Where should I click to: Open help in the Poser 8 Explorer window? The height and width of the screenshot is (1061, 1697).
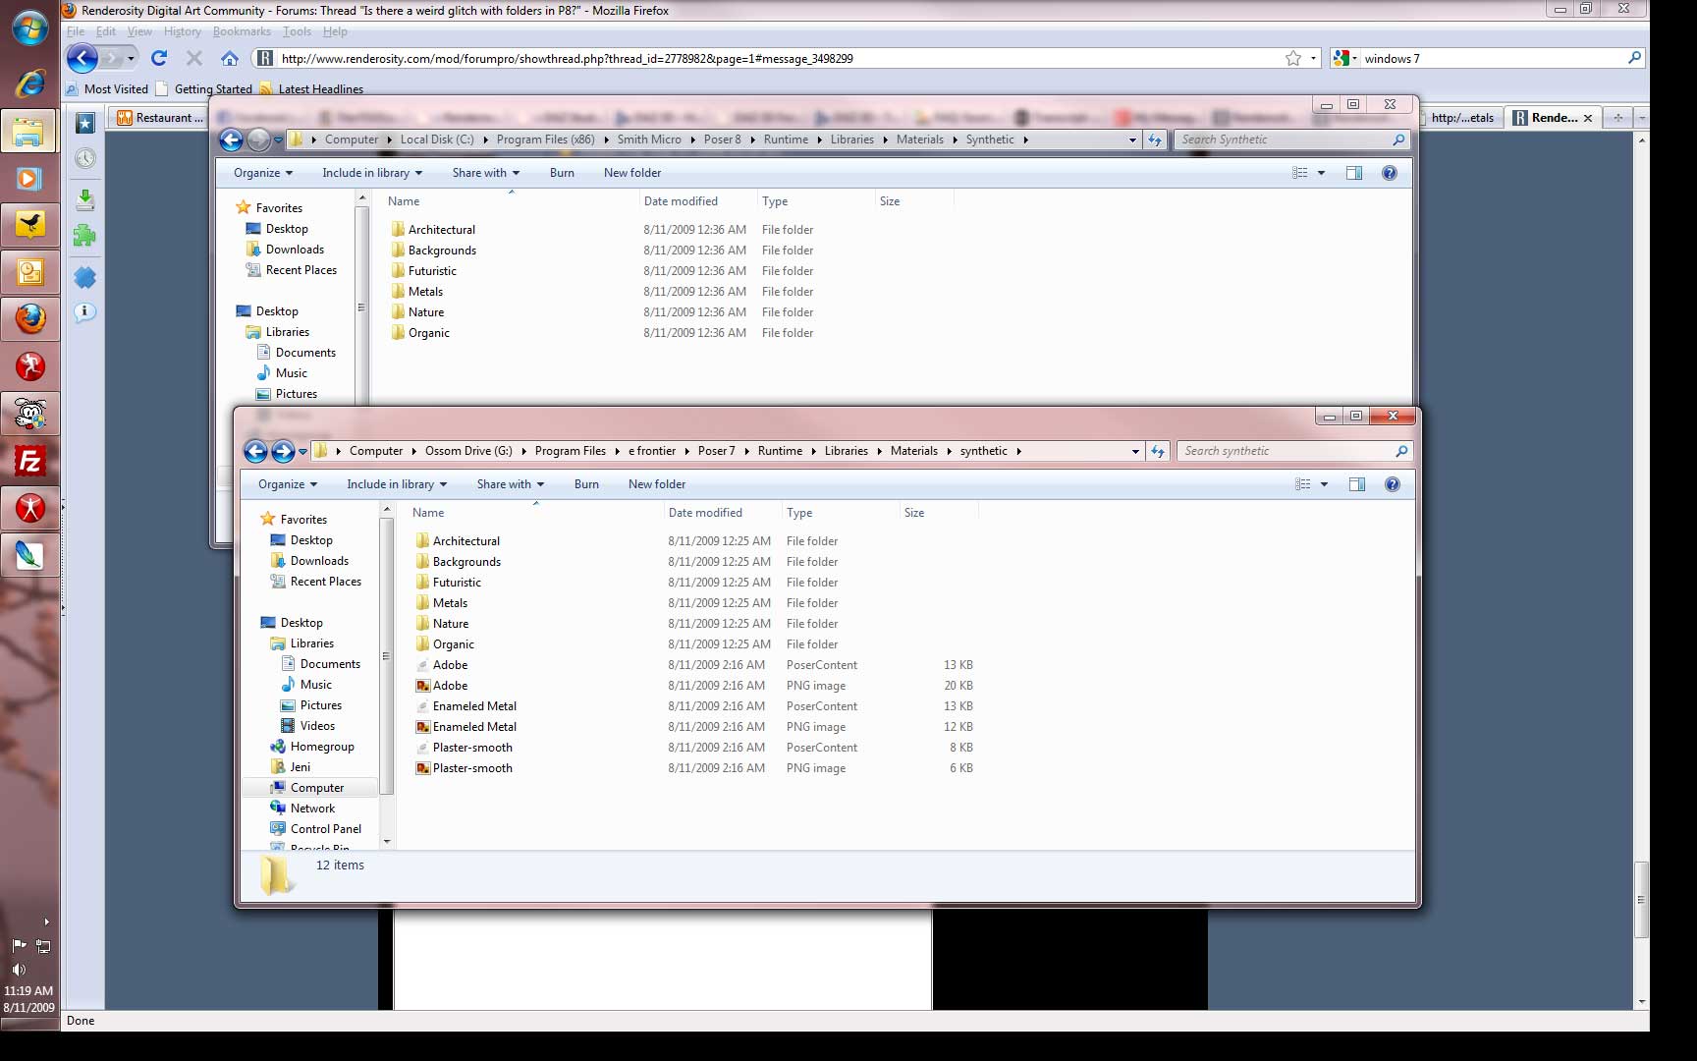1389,173
